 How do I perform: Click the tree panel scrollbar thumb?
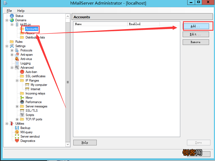[68, 82]
